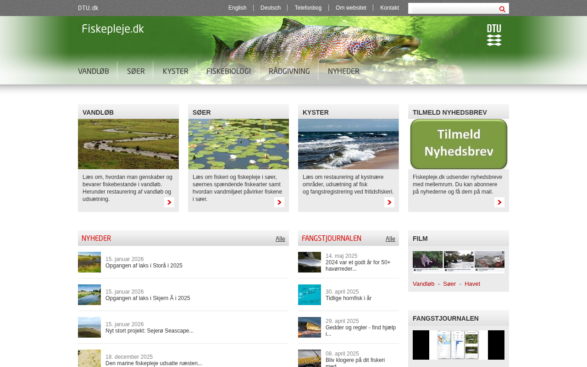Follow red arrow in Vandløb card
587x367 pixels.
point(169,202)
